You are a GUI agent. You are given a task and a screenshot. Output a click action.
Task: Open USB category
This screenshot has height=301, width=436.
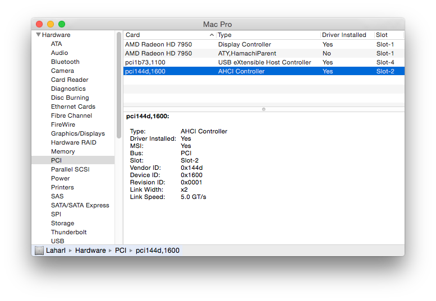pos(58,241)
